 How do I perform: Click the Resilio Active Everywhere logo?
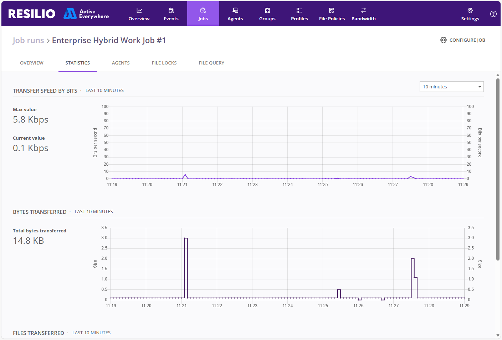58,14
